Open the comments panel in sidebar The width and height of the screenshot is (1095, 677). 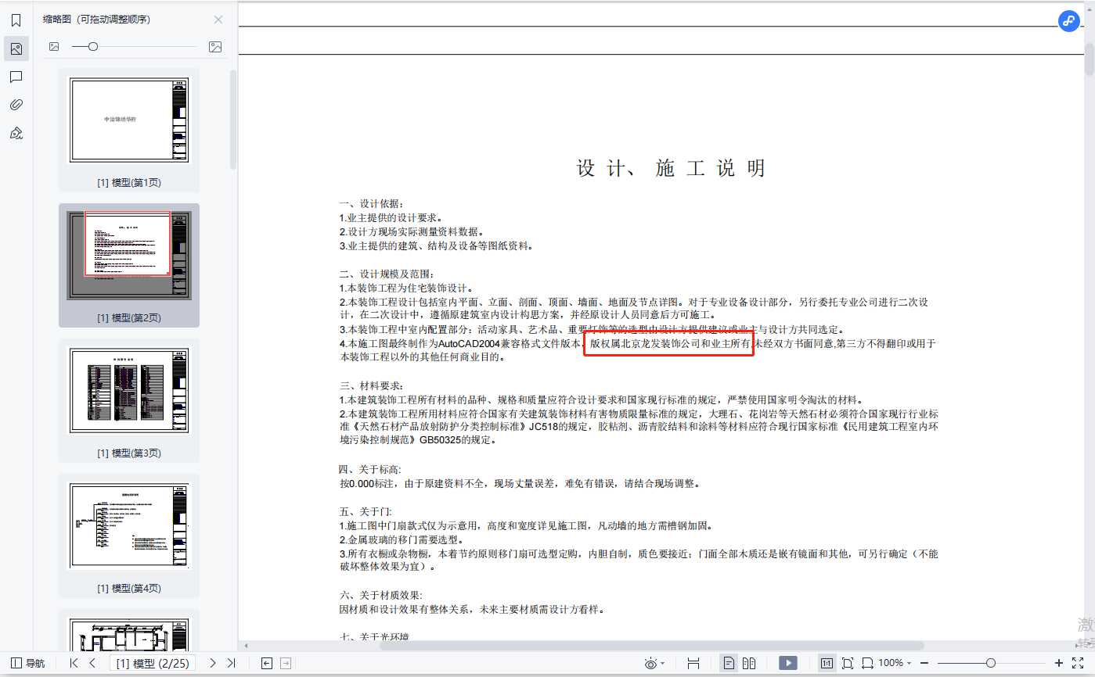click(16, 77)
